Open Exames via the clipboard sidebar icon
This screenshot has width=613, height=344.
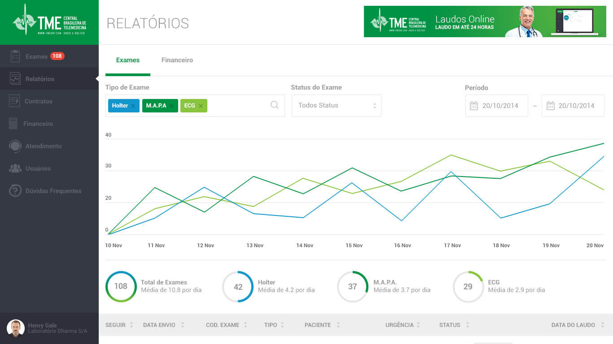(x=15, y=56)
